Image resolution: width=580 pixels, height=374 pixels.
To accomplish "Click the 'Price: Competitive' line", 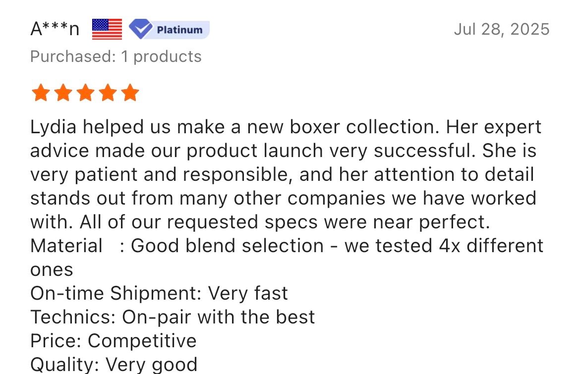I will (x=113, y=341).
